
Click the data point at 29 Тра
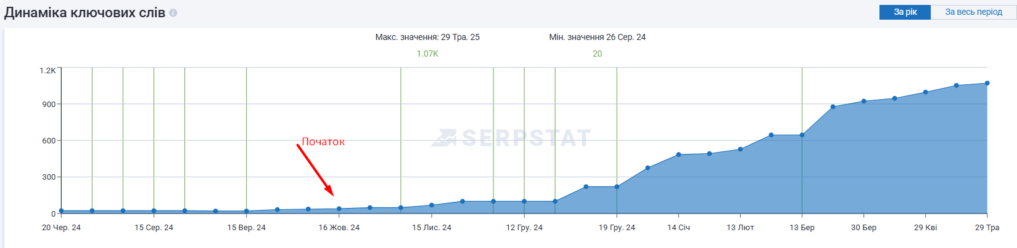click(x=987, y=83)
